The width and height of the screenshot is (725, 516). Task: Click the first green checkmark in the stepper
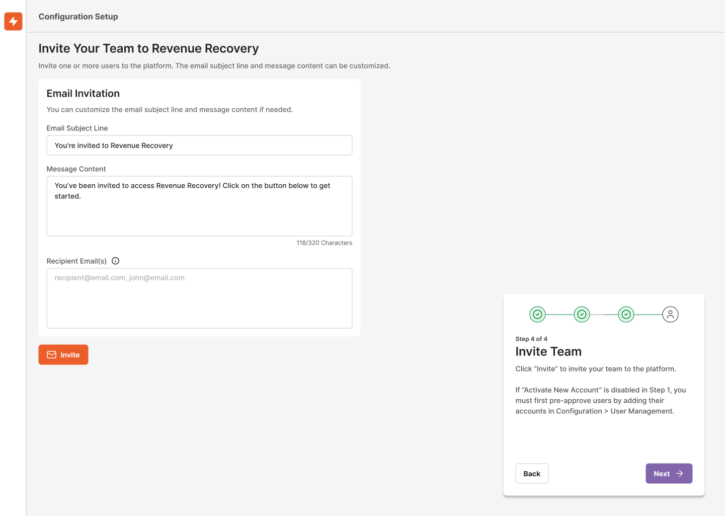(537, 314)
